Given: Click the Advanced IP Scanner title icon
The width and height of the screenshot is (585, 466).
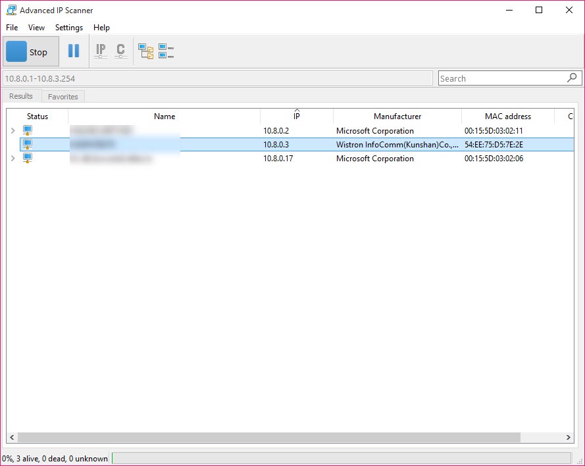Looking at the screenshot, I should [12, 10].
